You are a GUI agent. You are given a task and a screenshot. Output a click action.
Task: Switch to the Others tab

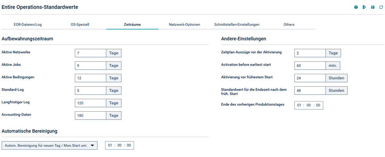coord(289,25)
